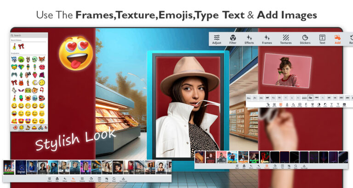
Task: Select the Stickers icon in the top toolbar
Action: [x=305, y=39]
